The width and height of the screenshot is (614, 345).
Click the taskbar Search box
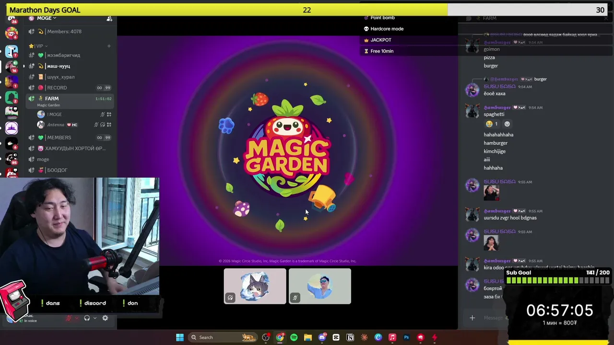222,337
